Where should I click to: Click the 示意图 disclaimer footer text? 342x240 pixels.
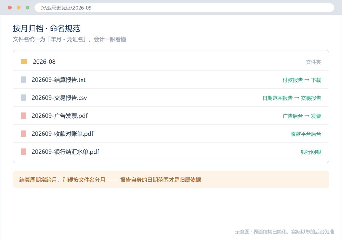point(285,232)
